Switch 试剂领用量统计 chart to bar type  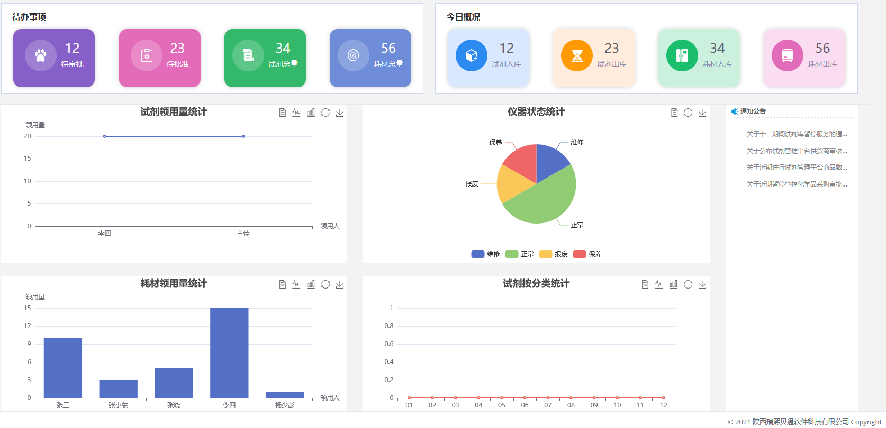(311, 113)
